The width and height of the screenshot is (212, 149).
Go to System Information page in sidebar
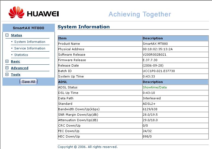tap(30, 42)
